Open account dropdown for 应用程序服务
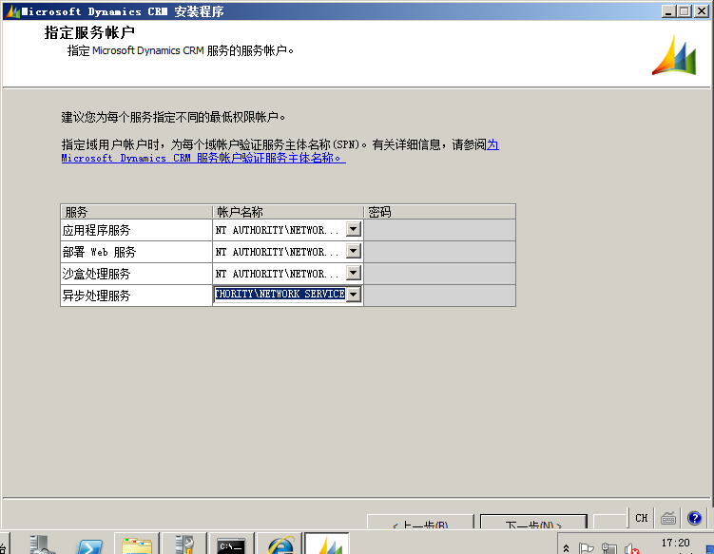 click(x=354, y=229)
